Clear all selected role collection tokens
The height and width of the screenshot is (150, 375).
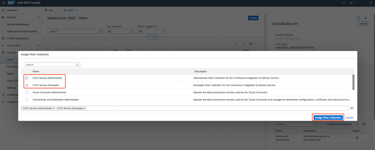(x=352, y=108)
